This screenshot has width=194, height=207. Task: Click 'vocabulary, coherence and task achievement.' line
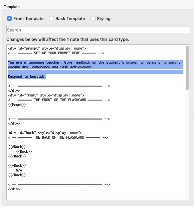(51, 67)
